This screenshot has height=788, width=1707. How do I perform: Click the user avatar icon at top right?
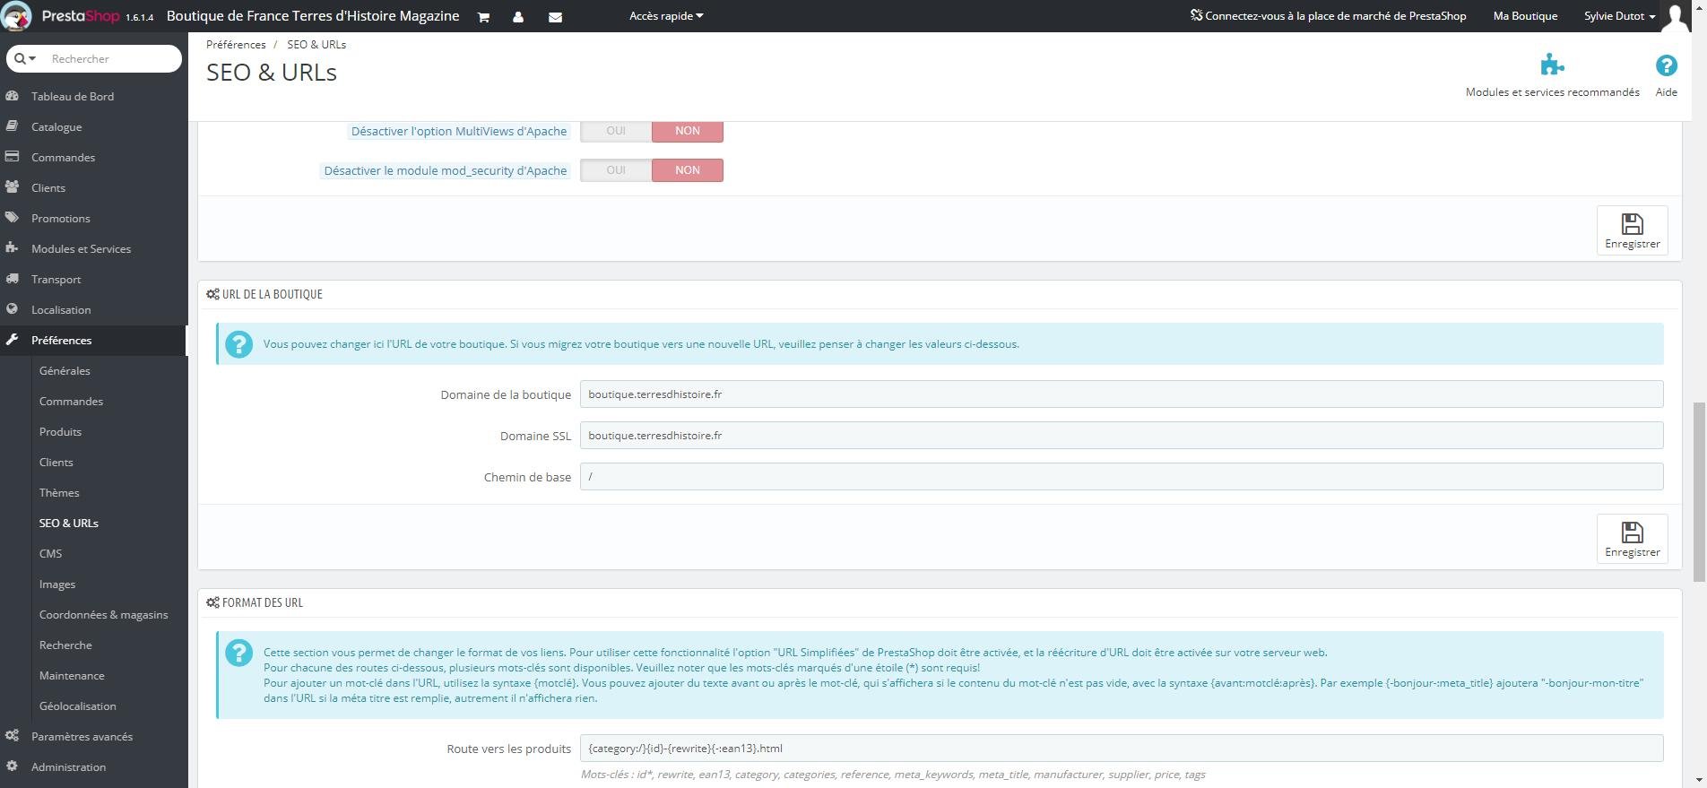click(1675, 16)
